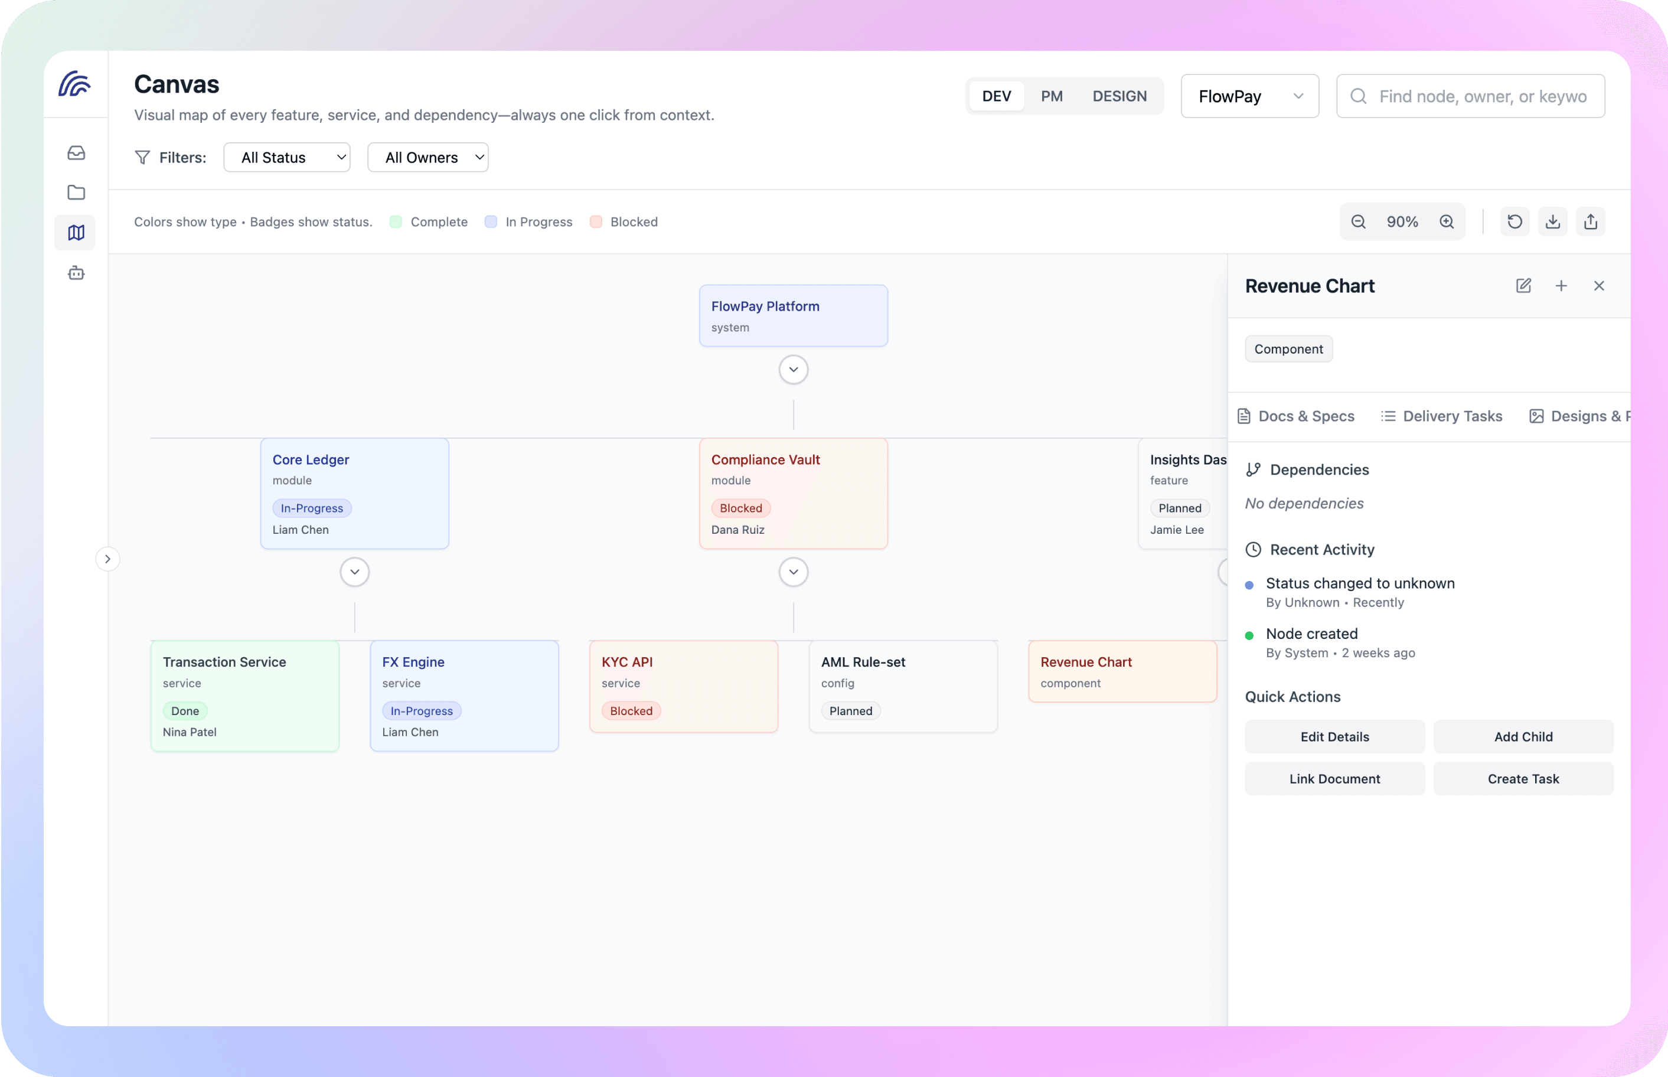Open the bot assistant sidebar icon

pos(76,273)
